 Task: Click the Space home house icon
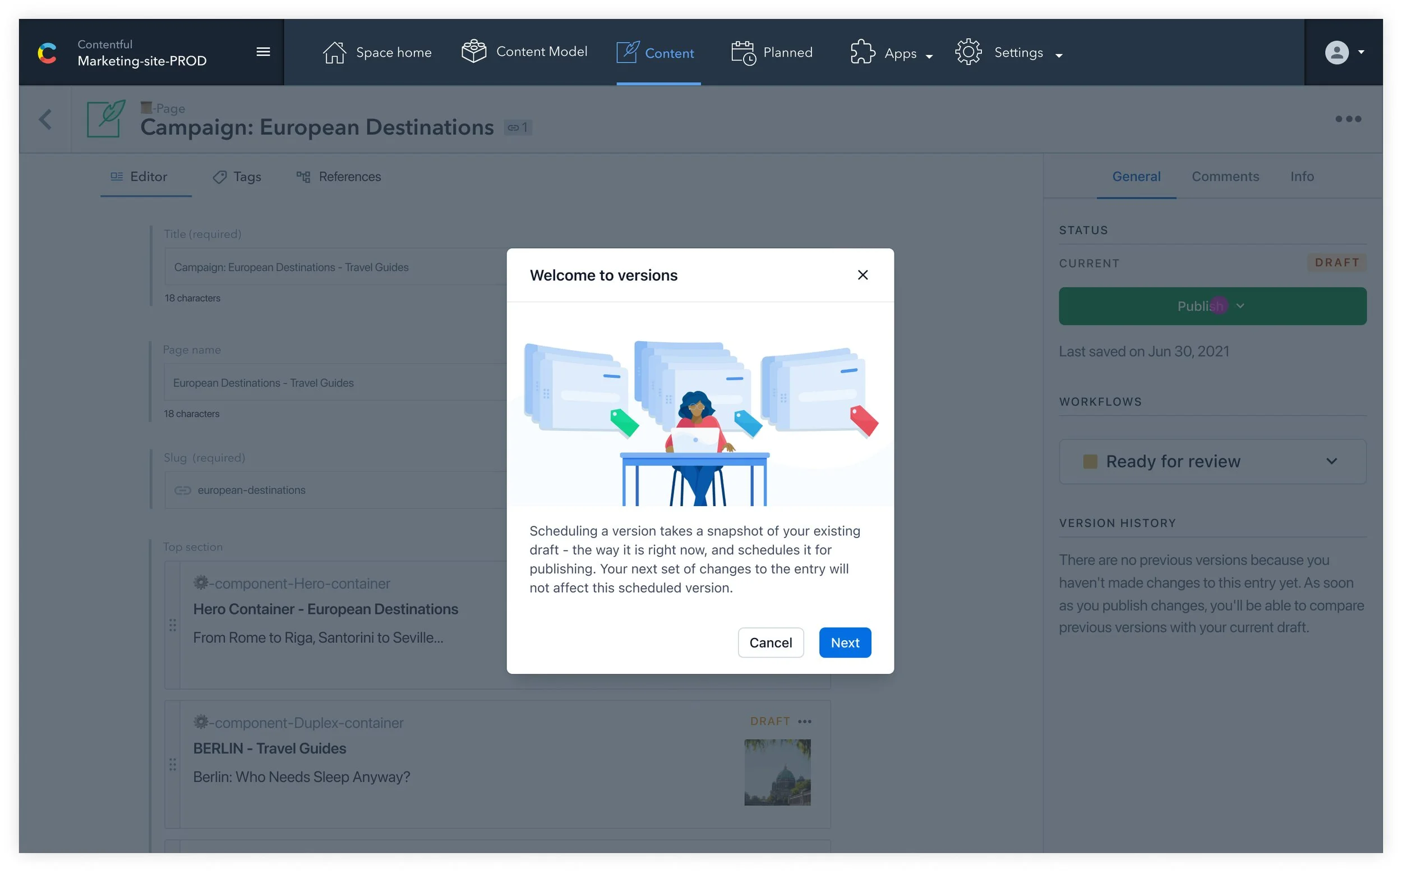pos(334,53)
